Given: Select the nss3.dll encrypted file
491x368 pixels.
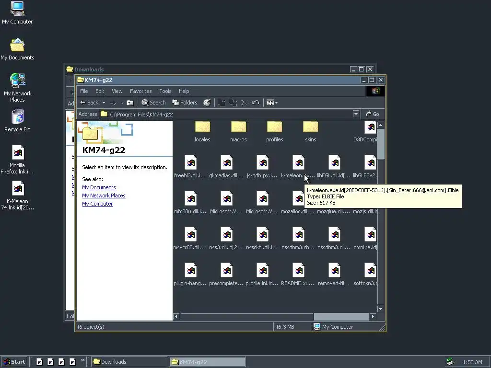Looking at the screenshot, I should coord(226,239).
